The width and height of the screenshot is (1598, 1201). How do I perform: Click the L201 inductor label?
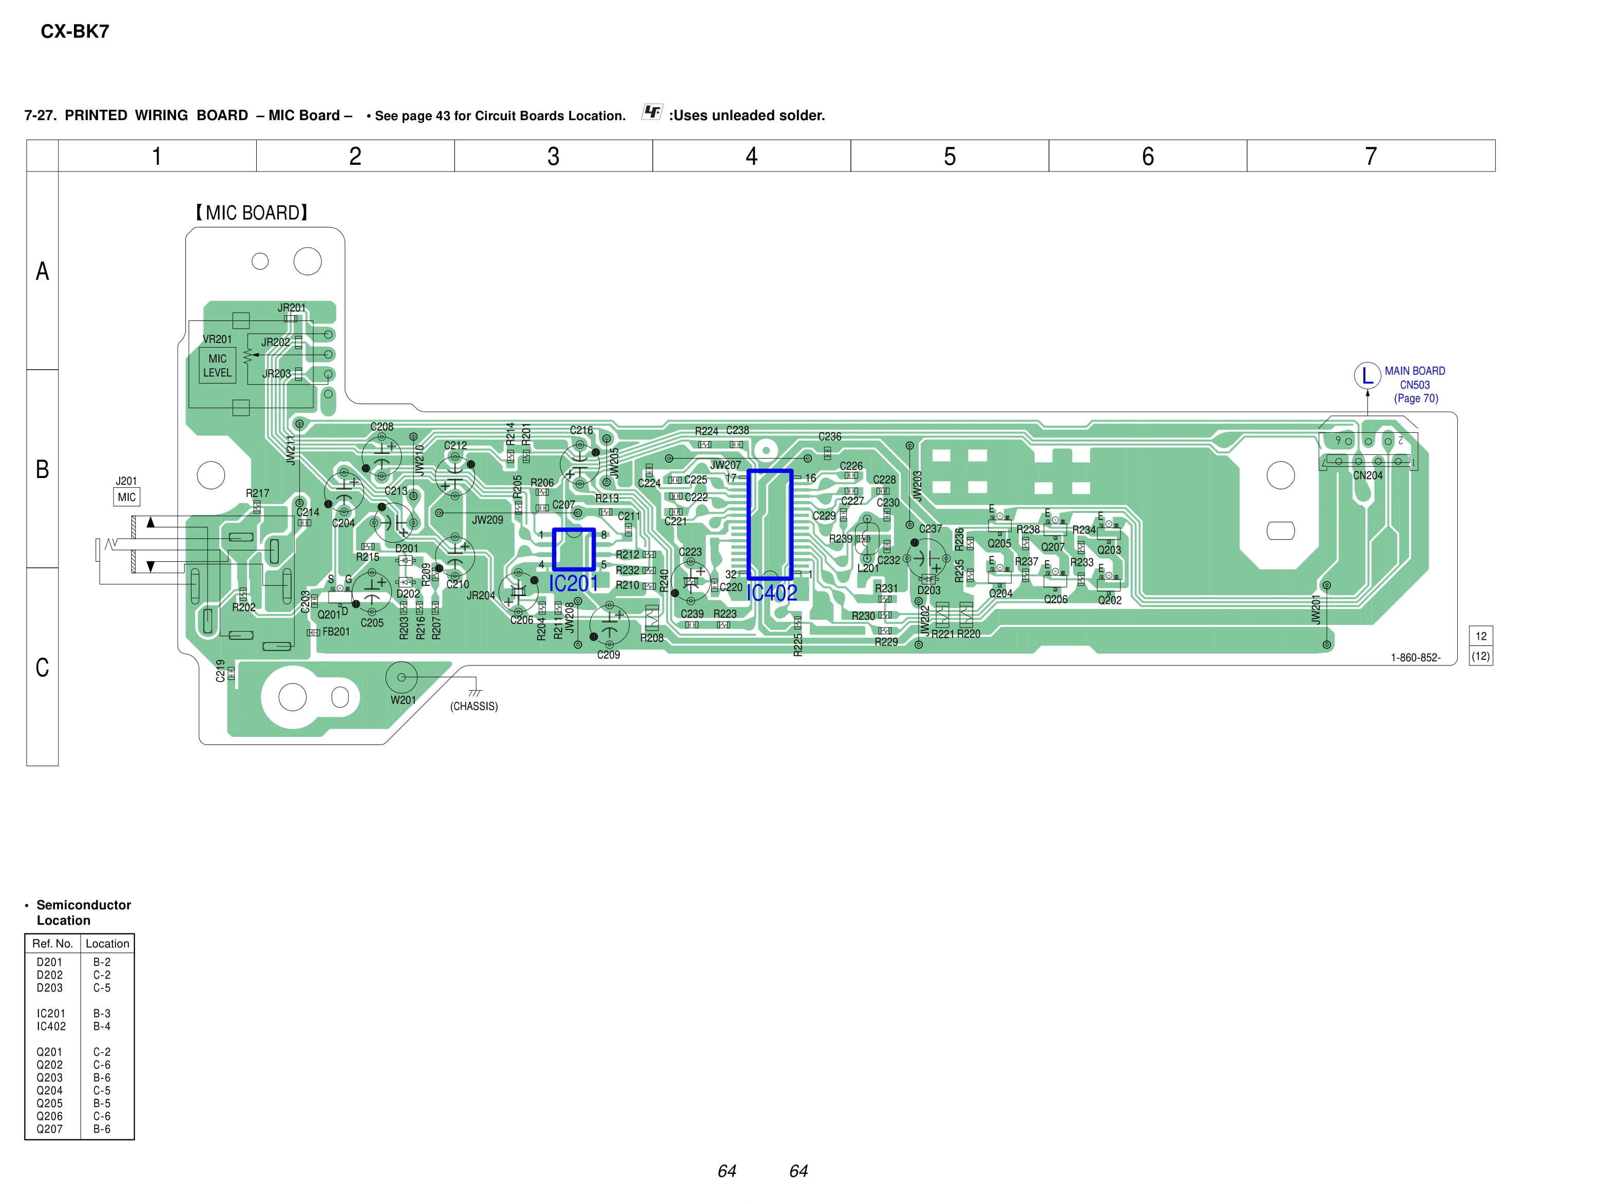tap(868, 568)
